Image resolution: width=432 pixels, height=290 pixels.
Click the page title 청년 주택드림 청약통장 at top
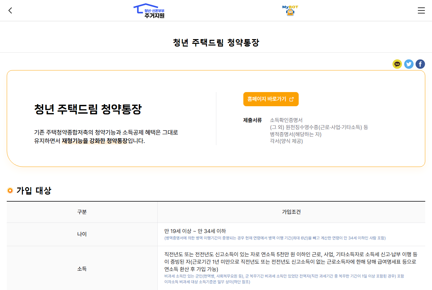click(x=216, y=42)
